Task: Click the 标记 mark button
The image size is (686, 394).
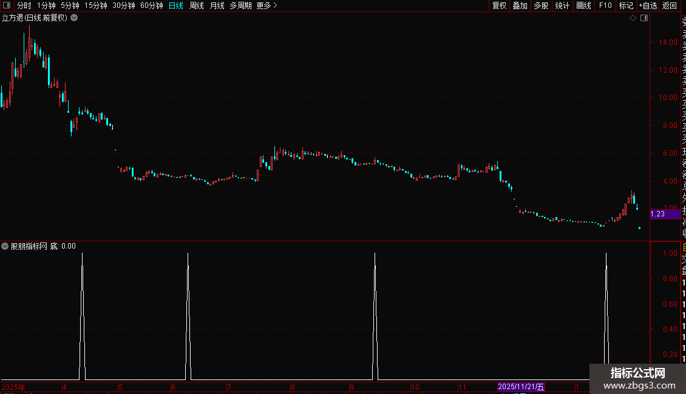Action: click(626, 5)
